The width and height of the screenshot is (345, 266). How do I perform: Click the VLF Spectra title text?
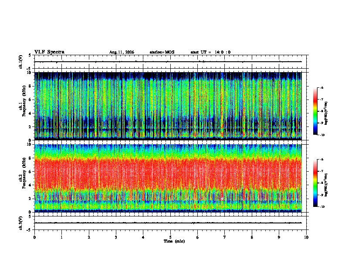coord(49,52)
